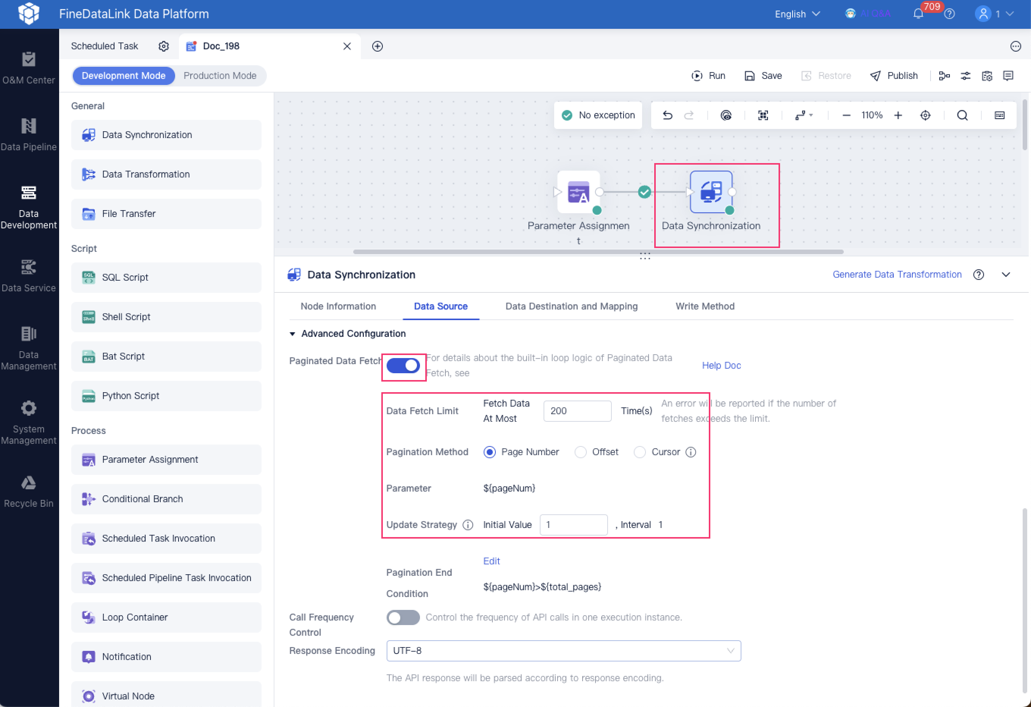Click the Update Strategy info icon
1031x707 pixels.
point(468,525)
